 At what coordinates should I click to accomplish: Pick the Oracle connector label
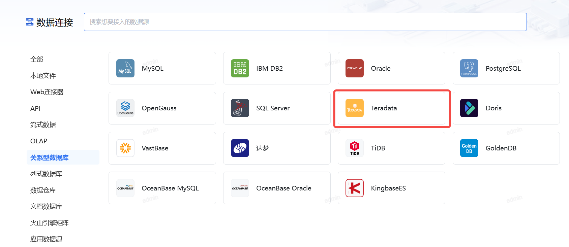coord(381,68)
